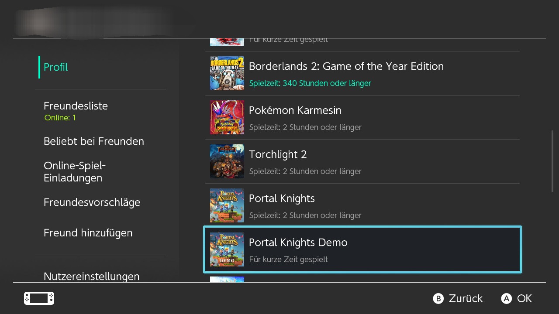Select Freund hinzufügen

pos(88,233)
